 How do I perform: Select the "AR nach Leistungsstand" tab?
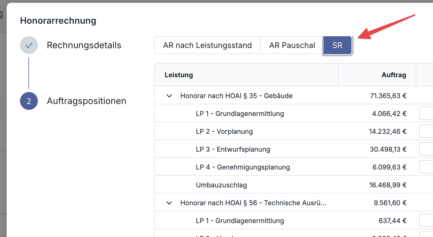207,45
